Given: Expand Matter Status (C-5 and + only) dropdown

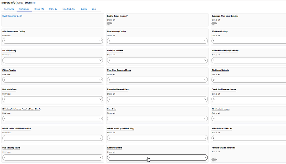Looking at the screenshot, I should 157,138.
